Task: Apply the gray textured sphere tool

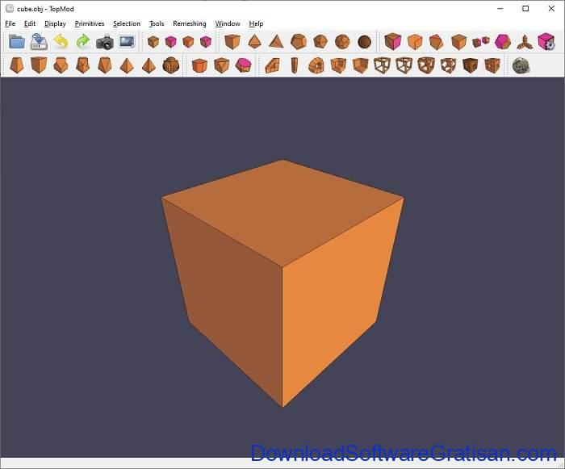Action: [521, 66]
